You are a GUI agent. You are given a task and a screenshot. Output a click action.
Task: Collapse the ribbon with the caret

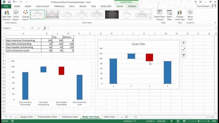coord(215,23)
